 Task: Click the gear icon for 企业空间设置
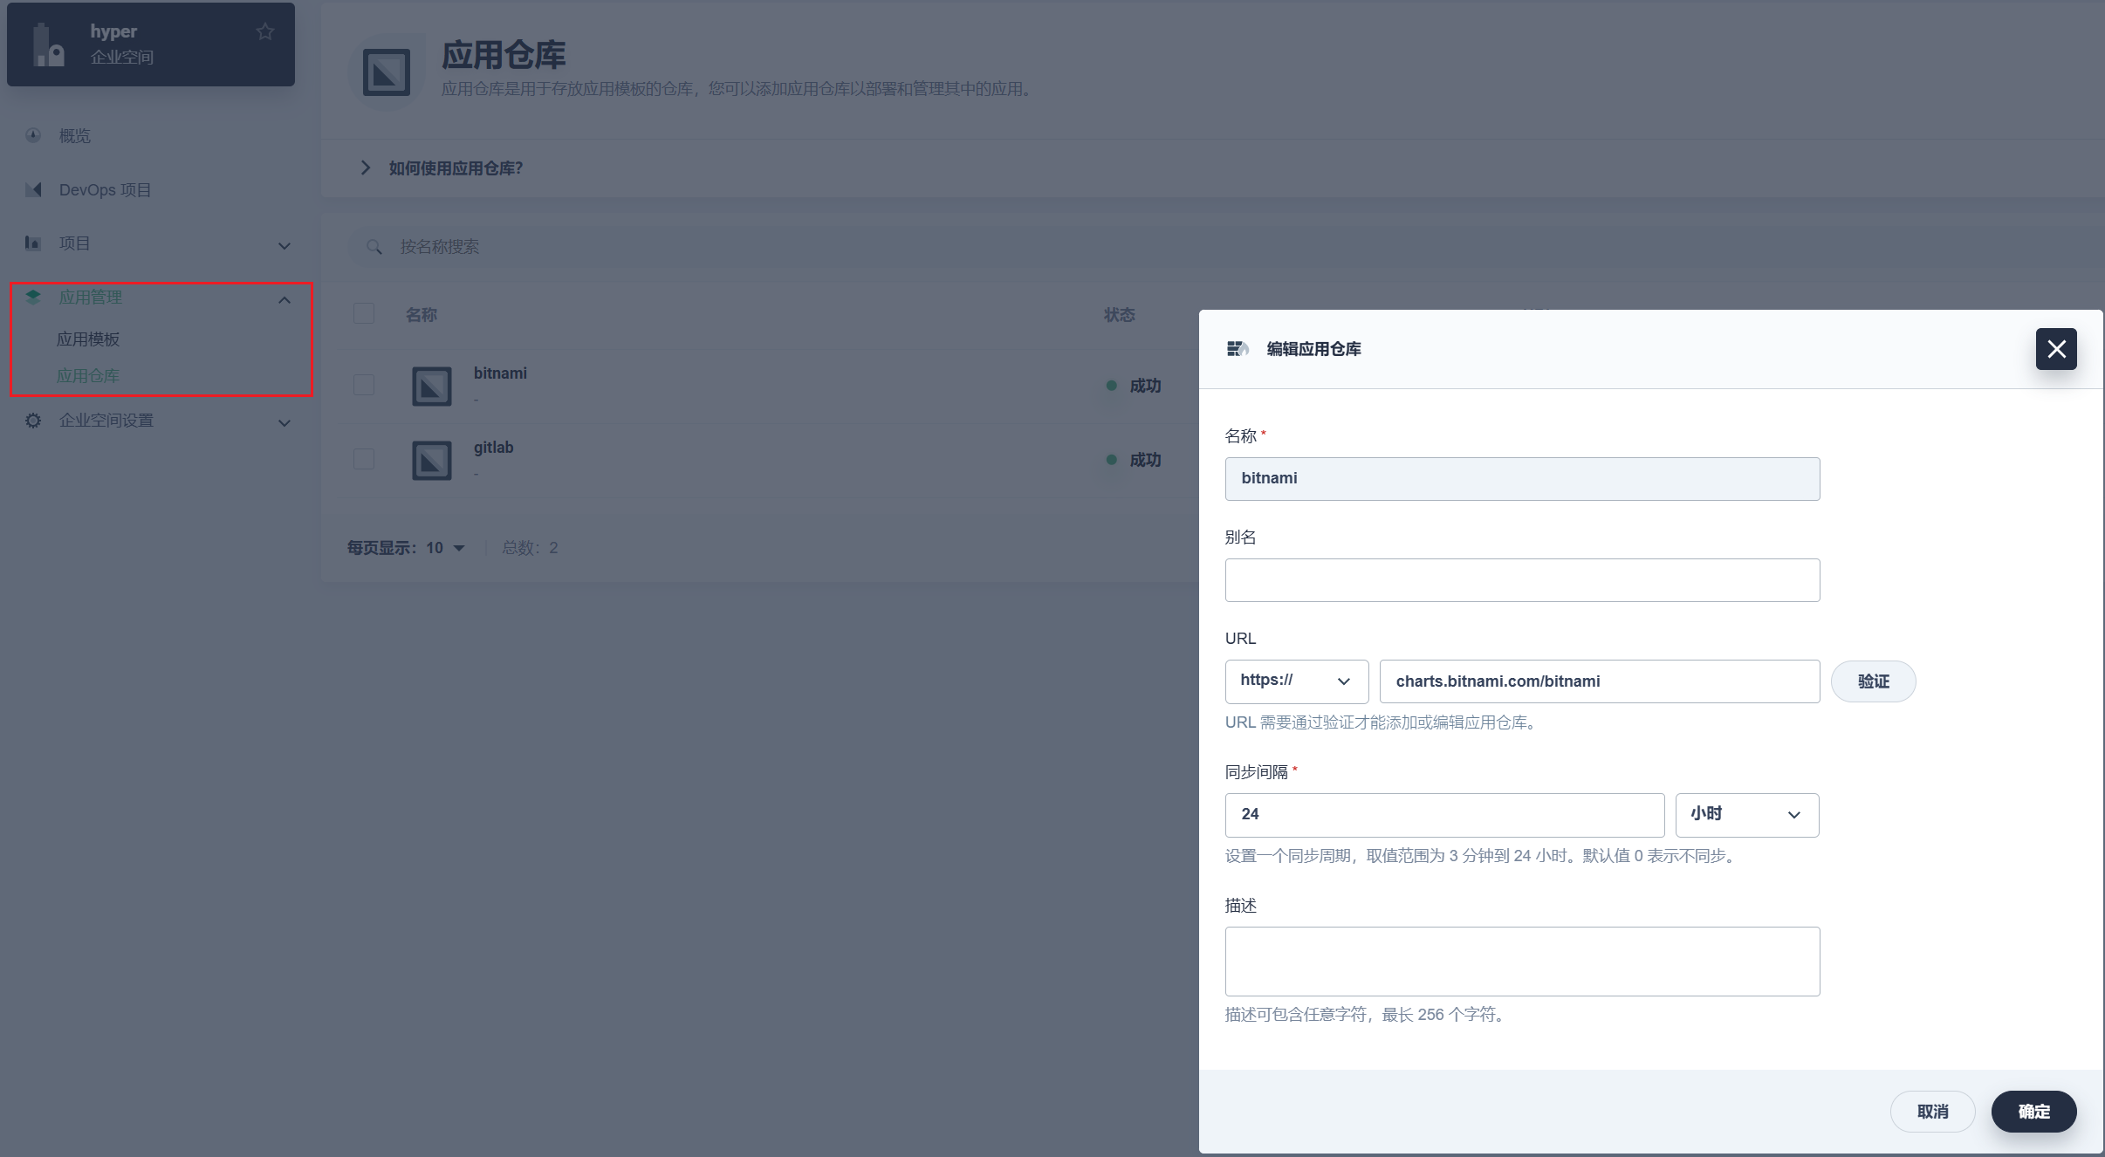point(33,421)
